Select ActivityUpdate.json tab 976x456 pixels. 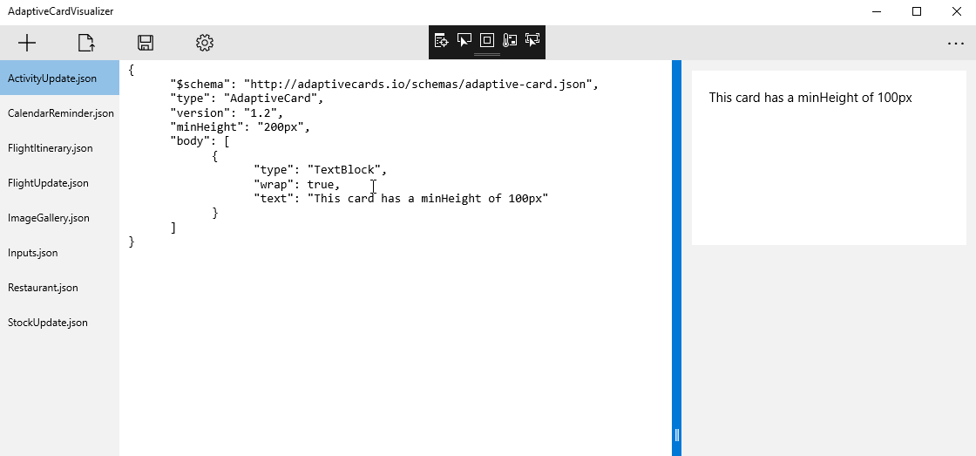click(60, 78)
